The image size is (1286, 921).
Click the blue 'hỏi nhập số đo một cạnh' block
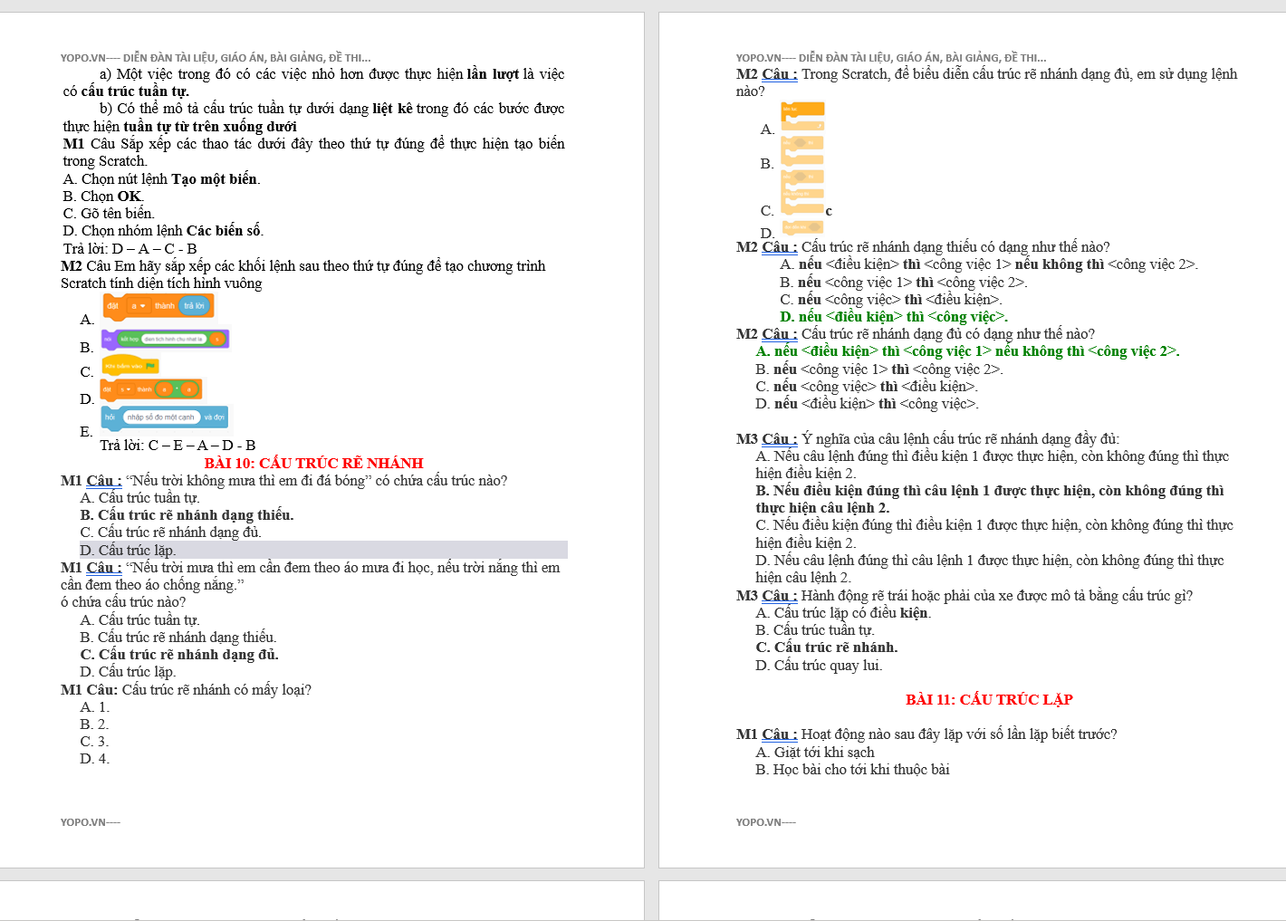[164, 417]
